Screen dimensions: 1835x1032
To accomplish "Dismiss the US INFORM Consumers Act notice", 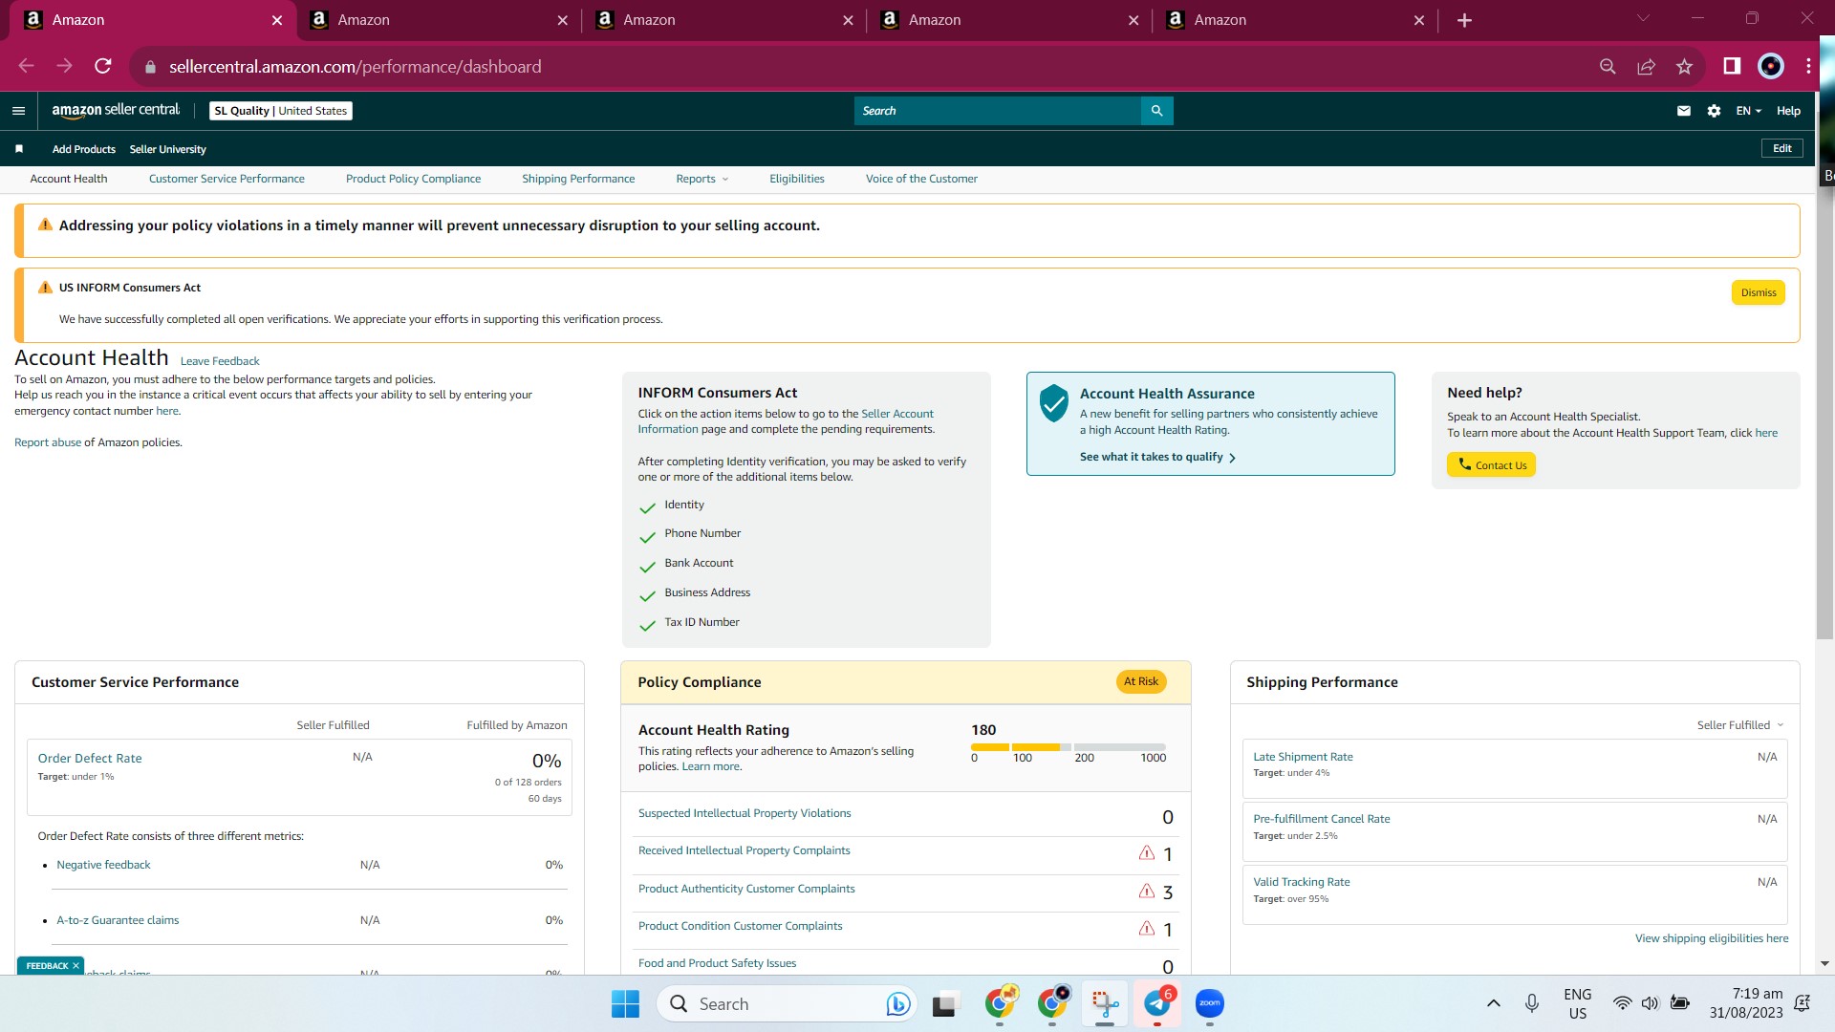I will point(1758,292).
